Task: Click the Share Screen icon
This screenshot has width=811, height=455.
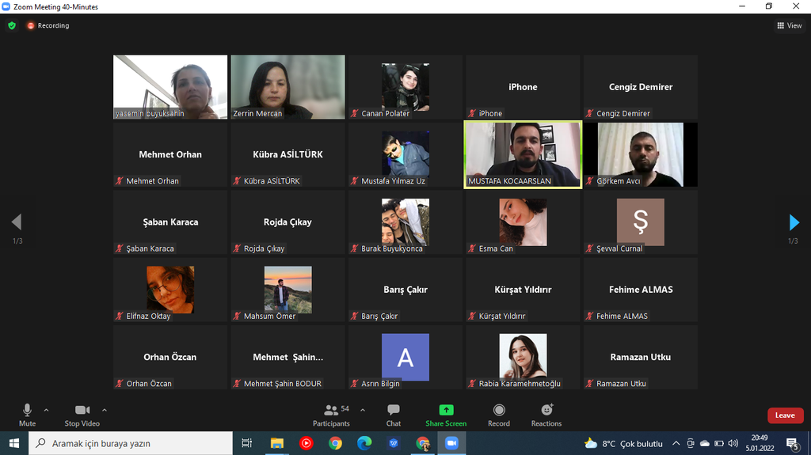Action: pyautogui.click(x=446, y=410)
